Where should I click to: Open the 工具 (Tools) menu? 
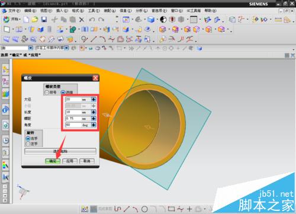tap(94, 11)
